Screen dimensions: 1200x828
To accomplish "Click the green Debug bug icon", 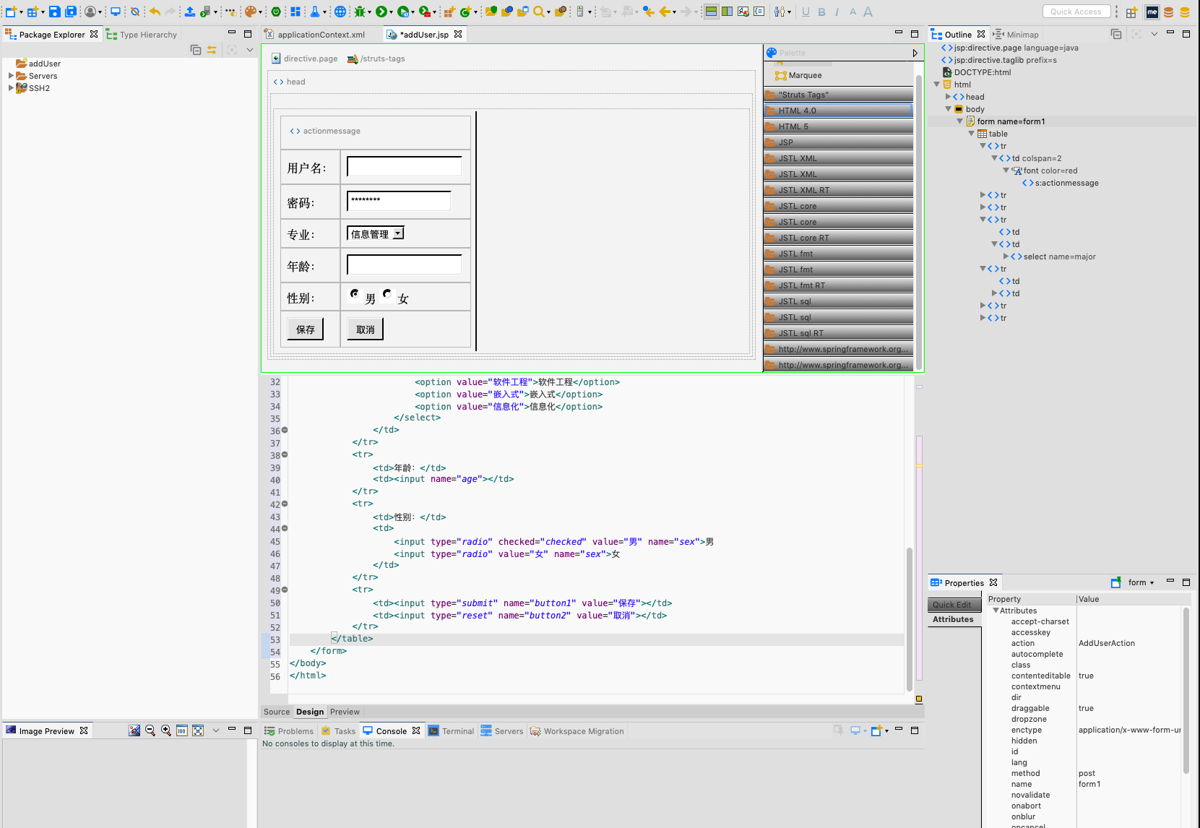I will point(360,12).
